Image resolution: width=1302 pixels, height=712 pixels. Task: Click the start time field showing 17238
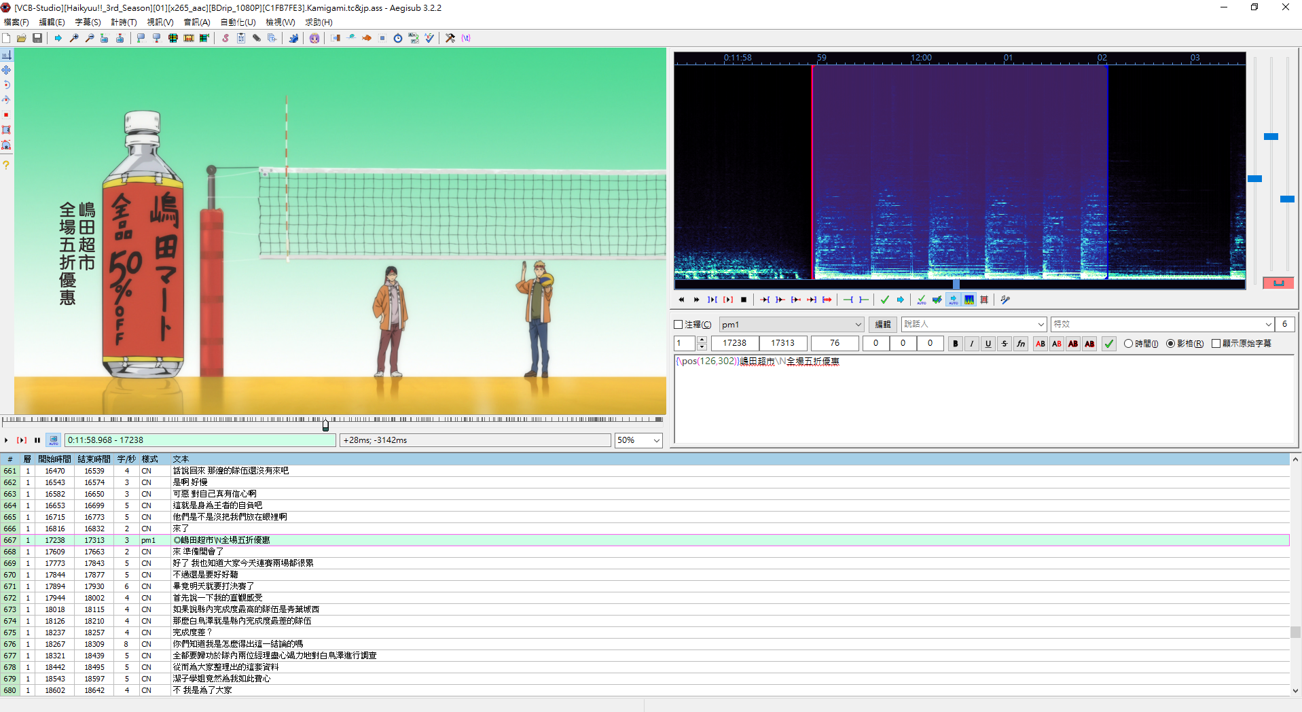pyautogui.click(x=735, y=344)
